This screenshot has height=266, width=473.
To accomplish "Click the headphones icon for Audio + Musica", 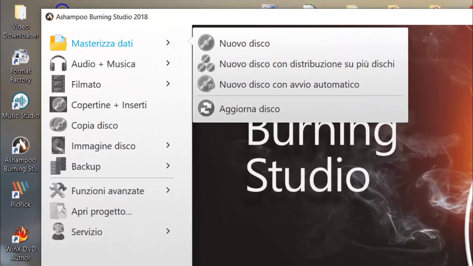I will coord(58,64).
